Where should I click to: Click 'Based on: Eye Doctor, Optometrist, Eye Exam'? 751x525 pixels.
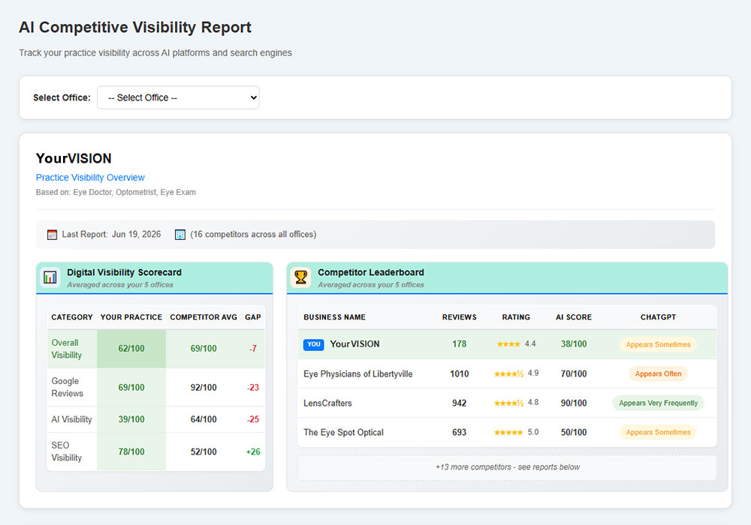(x=116, y=192)
